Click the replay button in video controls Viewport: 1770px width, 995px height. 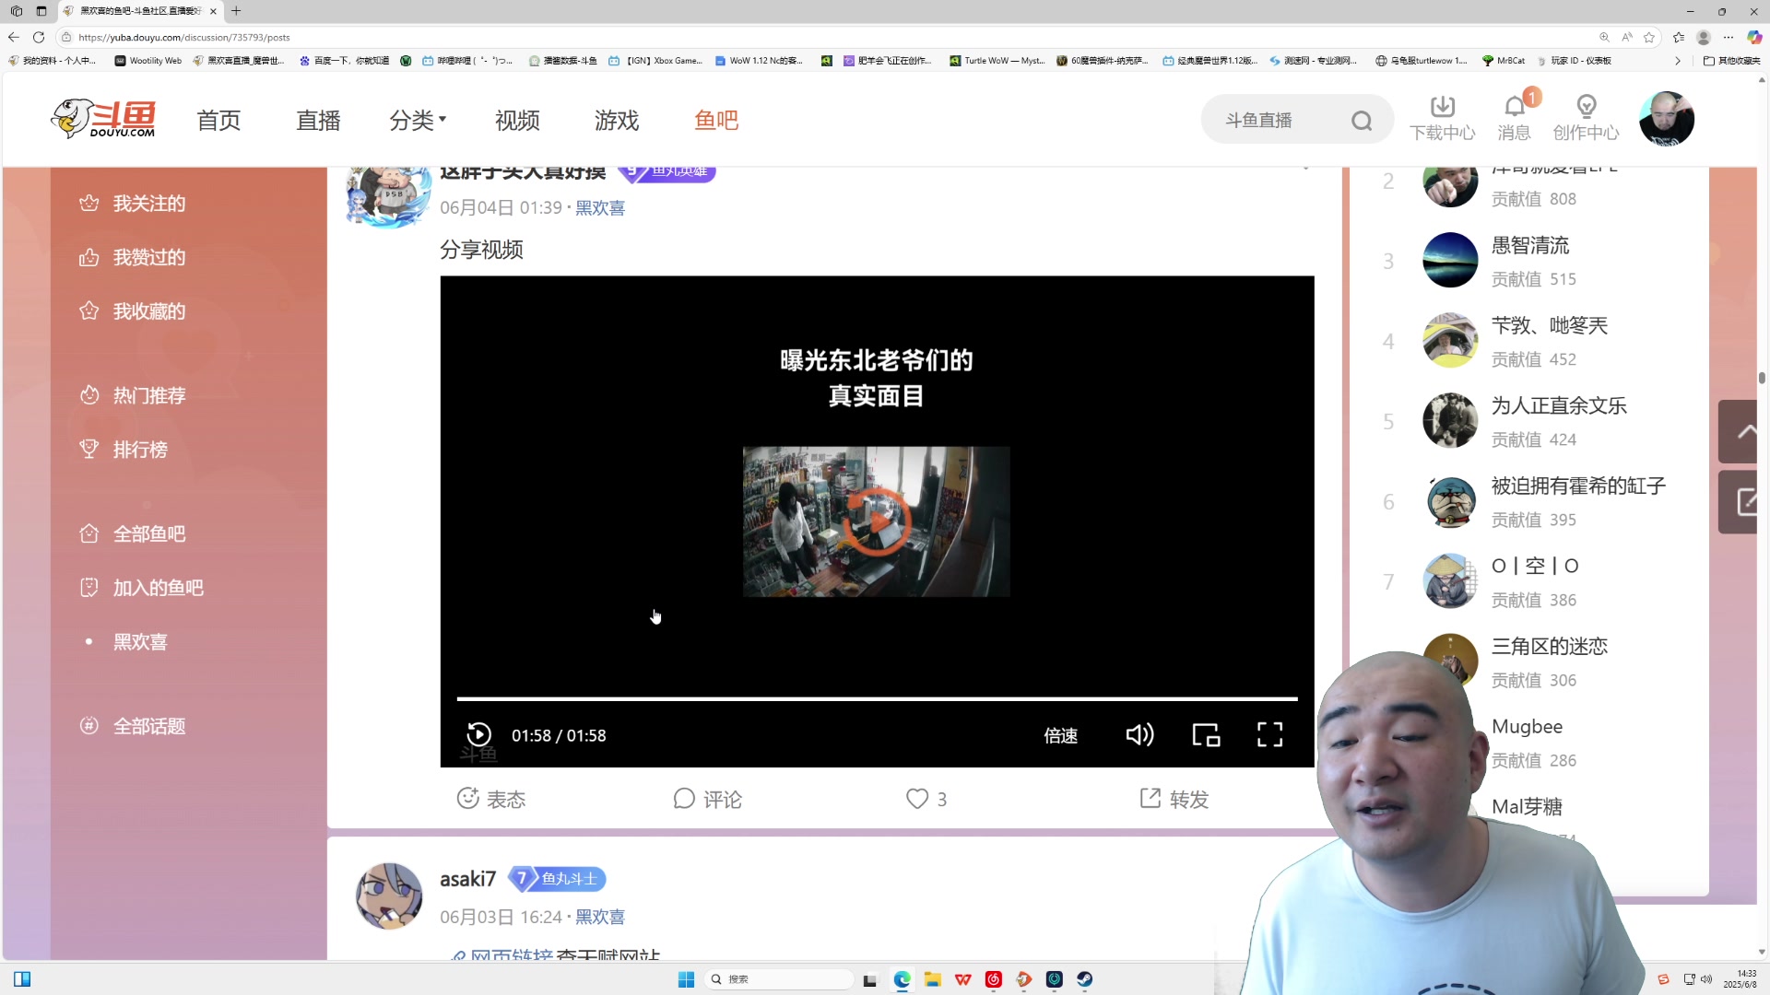click(x=478, y=734)
